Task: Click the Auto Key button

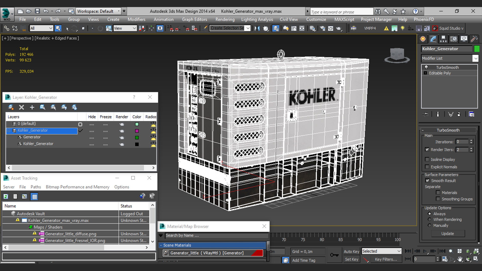Action: tap(351, 251)
